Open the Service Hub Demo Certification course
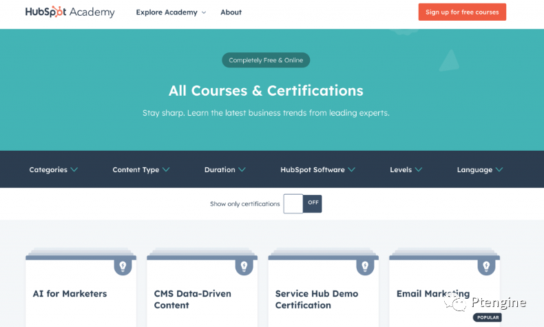Viewport: 544px width, 327px height. click(317, 299)
